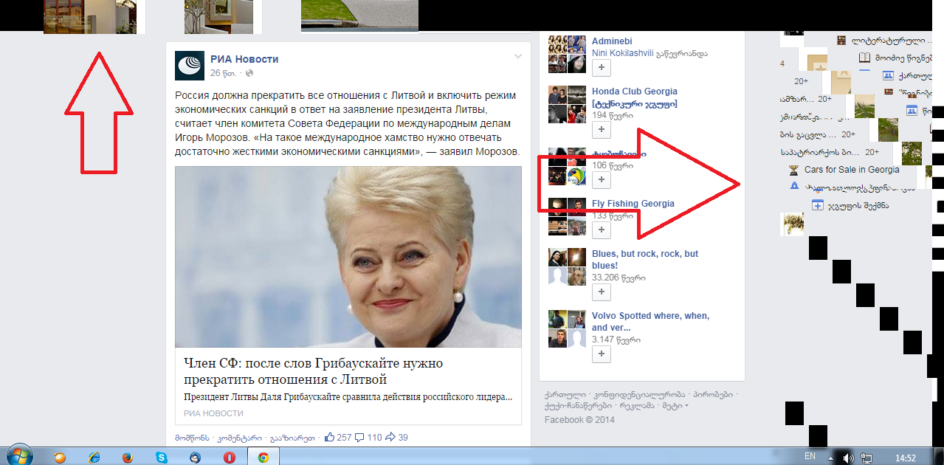Screen dimensions: 944x465
Task: Launch Internet Explorer from taskbar
Action: click(x=94, y=457)
